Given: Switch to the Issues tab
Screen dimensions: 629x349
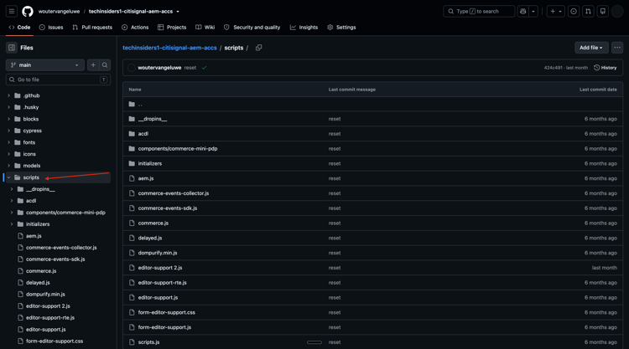Looking at the screenshot, I should (x=51, y=28).
